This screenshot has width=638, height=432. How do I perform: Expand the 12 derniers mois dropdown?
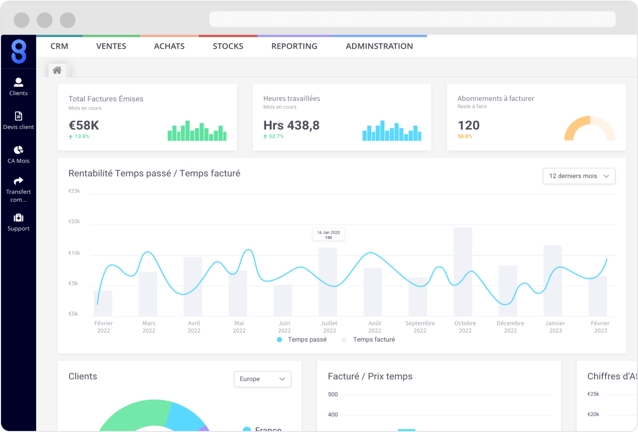(578, 176)
